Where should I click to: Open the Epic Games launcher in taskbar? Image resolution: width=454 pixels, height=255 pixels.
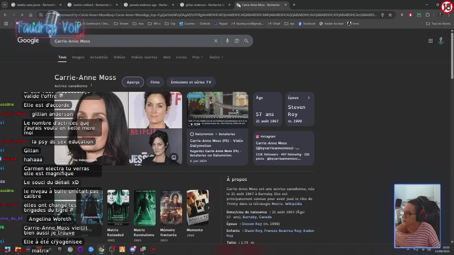(x=60, y=249)
